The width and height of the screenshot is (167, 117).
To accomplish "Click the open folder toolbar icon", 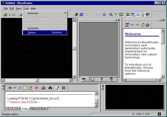I will coord(6,15).
